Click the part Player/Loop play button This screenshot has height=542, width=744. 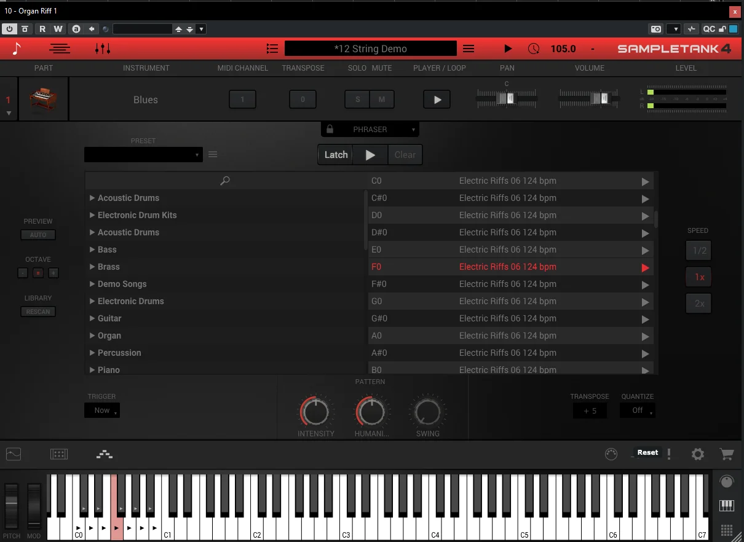[437, 100]
